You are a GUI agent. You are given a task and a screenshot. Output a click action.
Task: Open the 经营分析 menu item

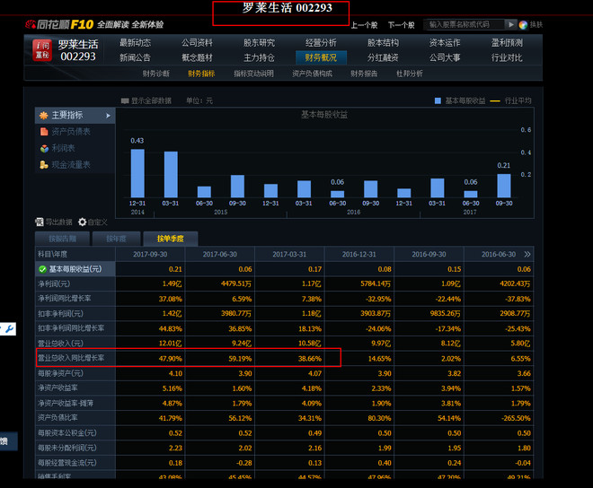click(321, 43)
